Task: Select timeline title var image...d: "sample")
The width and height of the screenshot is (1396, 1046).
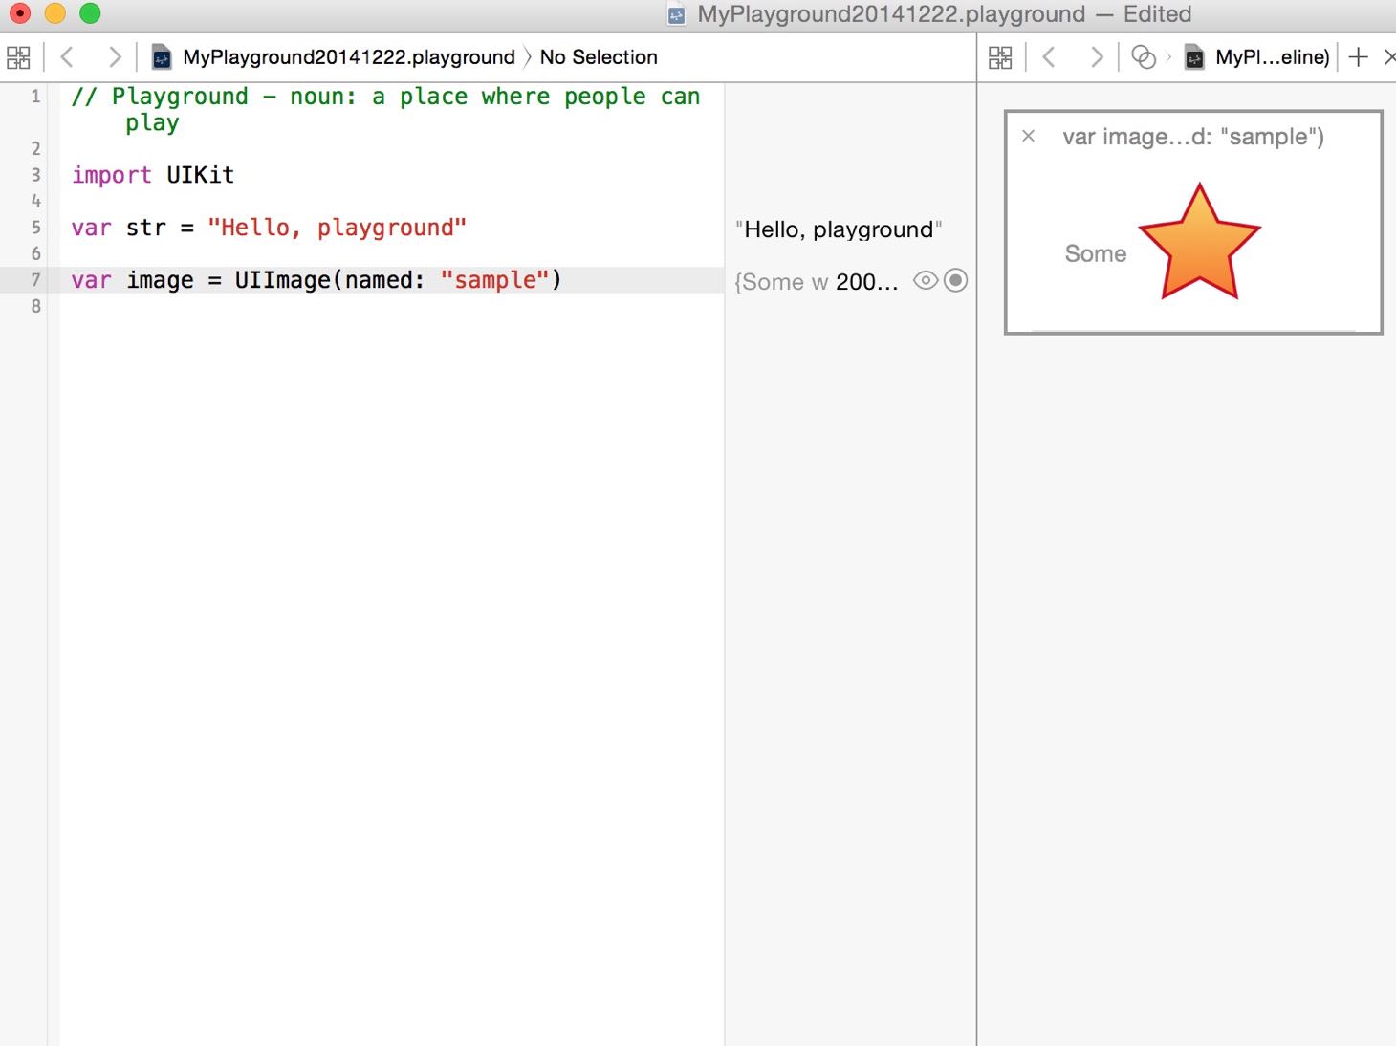Action: tap(1193, 137)
